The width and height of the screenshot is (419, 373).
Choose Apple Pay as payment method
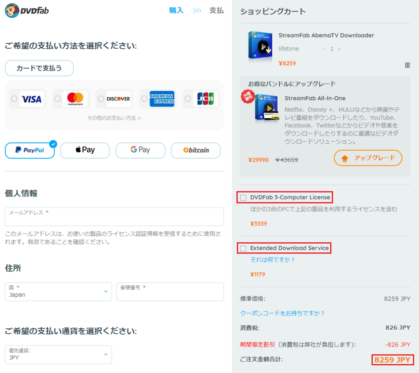(x=85, y=150)
